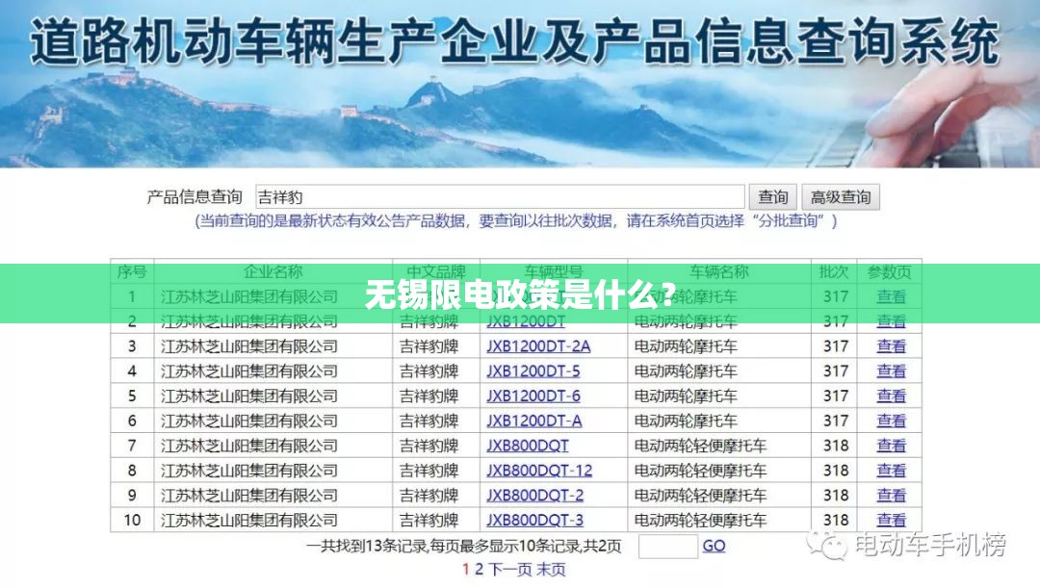Select sequence number 8 cell
1040x588 pixels.
(132, 471)
